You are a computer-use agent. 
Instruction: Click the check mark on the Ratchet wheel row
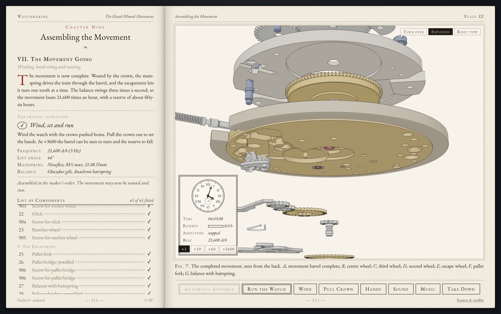click(x=149, y=230)
